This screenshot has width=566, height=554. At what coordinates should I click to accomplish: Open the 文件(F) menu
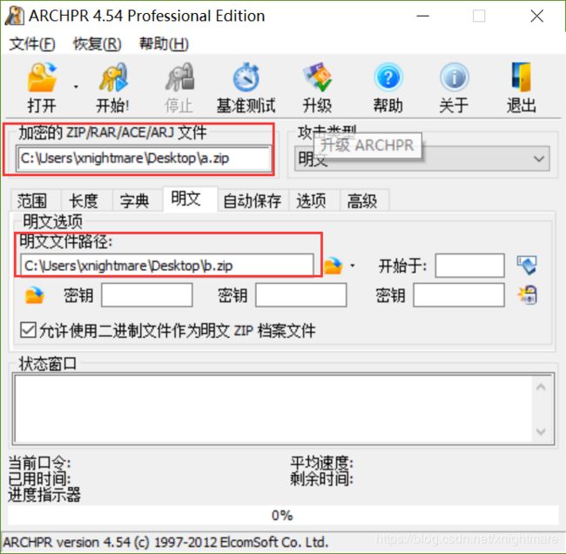[32, 44]
